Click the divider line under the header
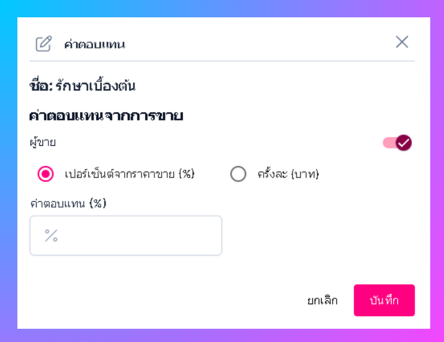Screen dimensions: 444x342 [222, 61]
